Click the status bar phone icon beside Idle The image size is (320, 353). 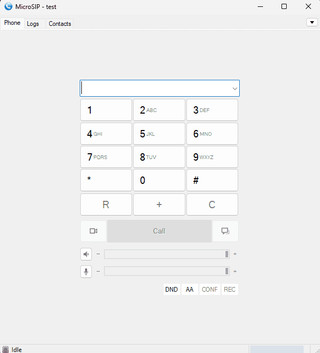pyautogui.click(x=6, y=350)
